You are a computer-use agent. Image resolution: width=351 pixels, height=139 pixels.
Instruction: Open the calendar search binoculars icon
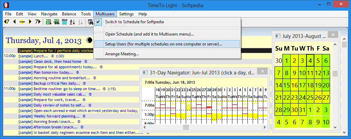(x=90, y=22)
